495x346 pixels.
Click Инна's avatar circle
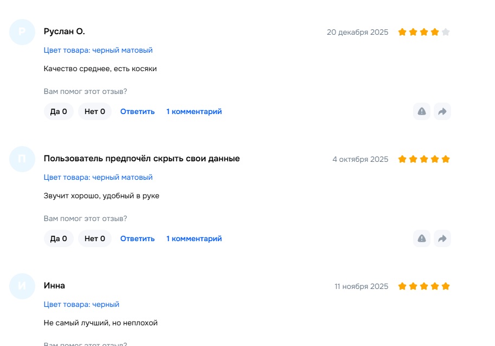click(x=22, y=286)
